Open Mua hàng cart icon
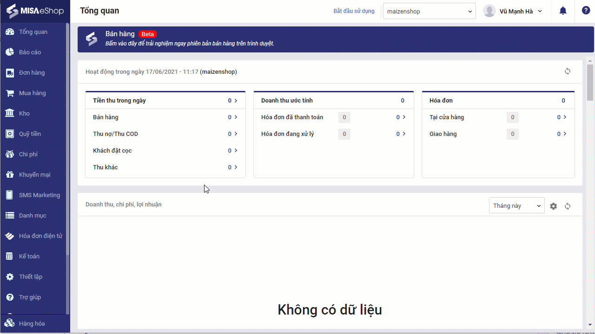This screenshot has height=334, width=595. pyautogui.click(x=10, y=93)
